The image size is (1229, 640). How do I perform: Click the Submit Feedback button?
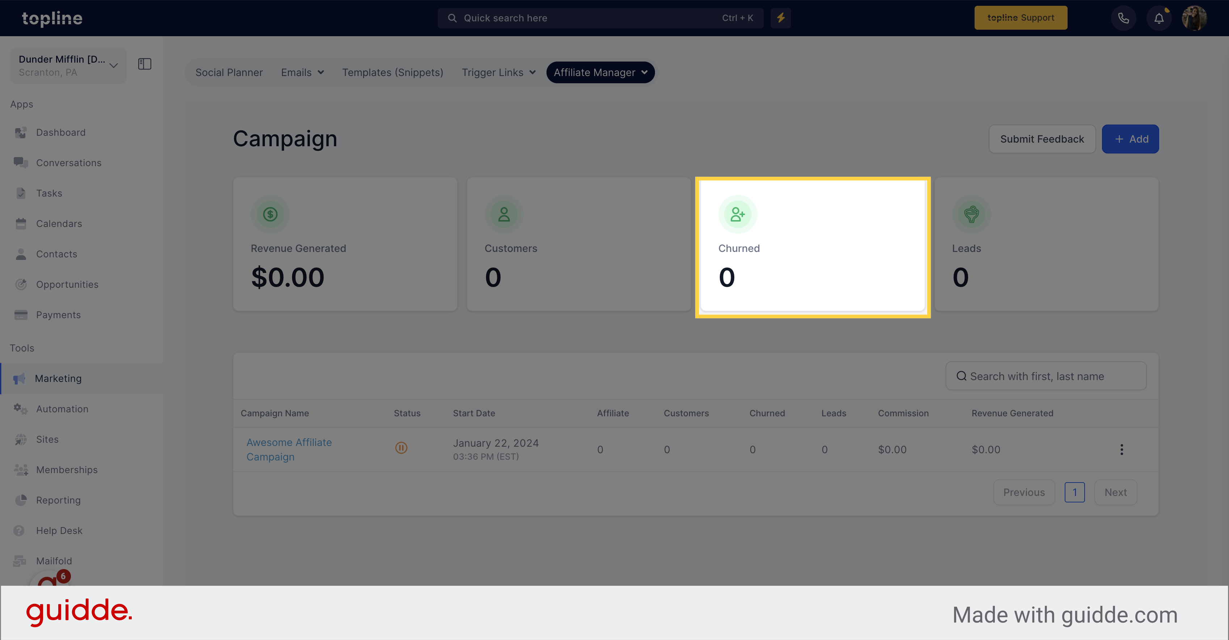click(x=1042, y=139)
